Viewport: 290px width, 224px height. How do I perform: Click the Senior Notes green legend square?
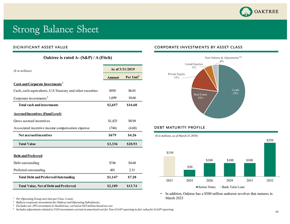(187, 188)
